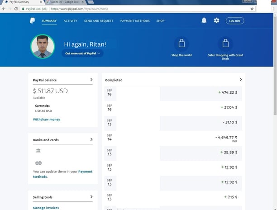Click the Safer Shopping bag icon
This screenshot has width=277, height=210.
[x=225, y=43]
